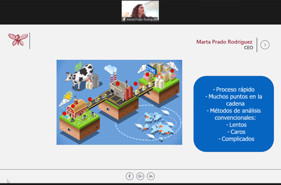
Task: Click the red winged company logo
Action: 18,40
